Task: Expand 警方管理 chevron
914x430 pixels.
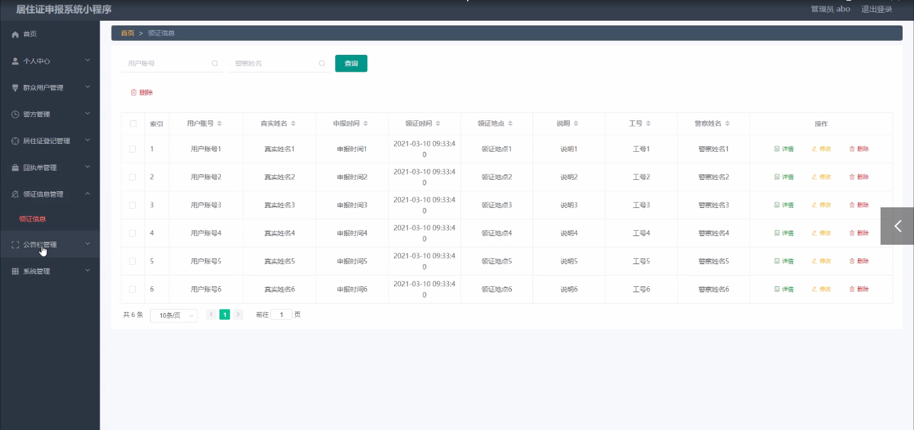Action: (x=88, y=114)
